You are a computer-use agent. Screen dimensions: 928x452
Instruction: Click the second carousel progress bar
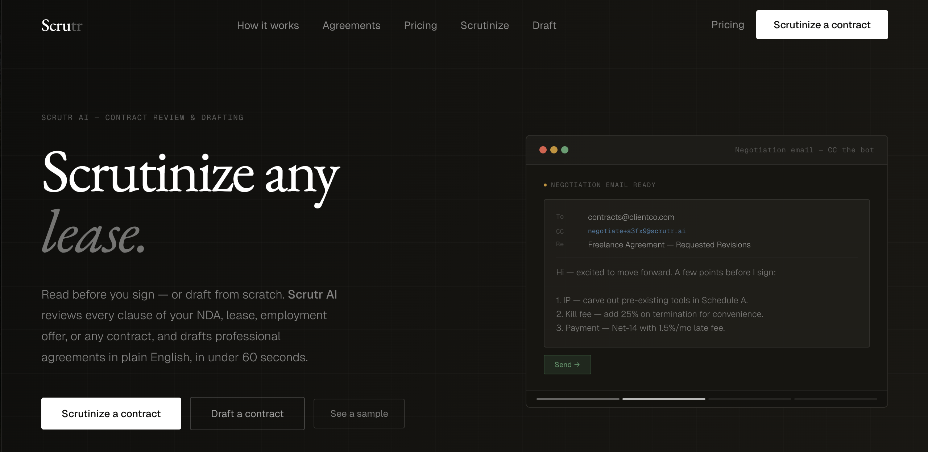tap(663, 399)
